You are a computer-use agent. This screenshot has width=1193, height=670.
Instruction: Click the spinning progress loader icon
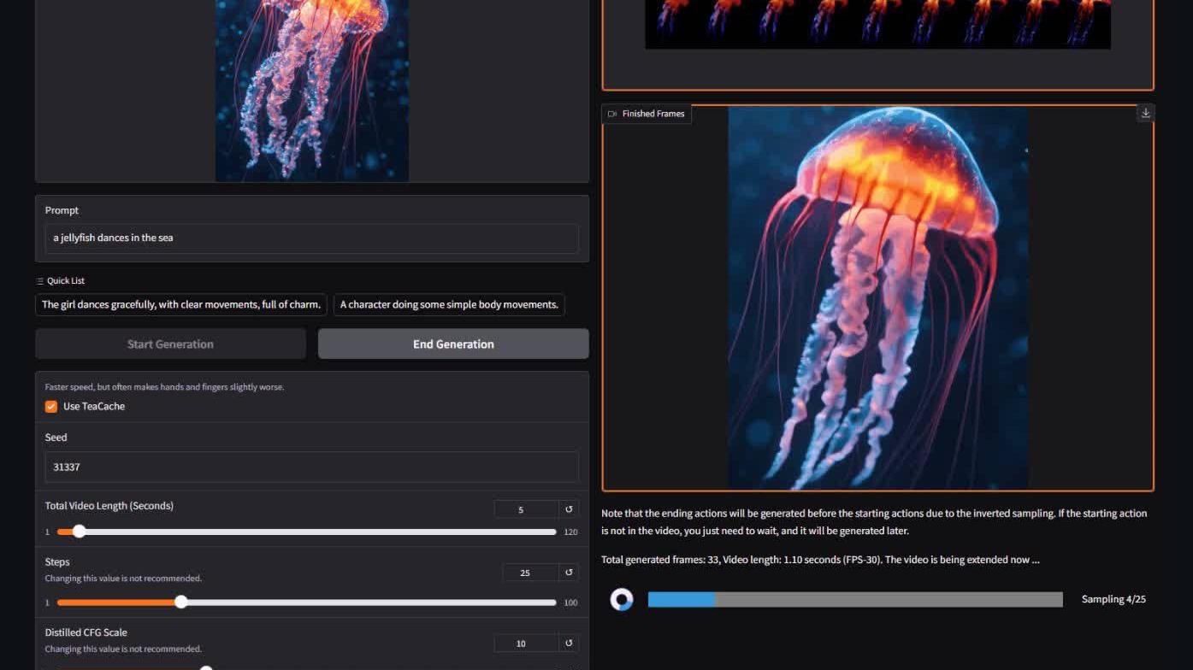click(622, 599)
